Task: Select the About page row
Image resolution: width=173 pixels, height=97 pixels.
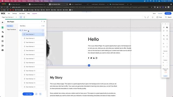Action: tap(32, 30)
